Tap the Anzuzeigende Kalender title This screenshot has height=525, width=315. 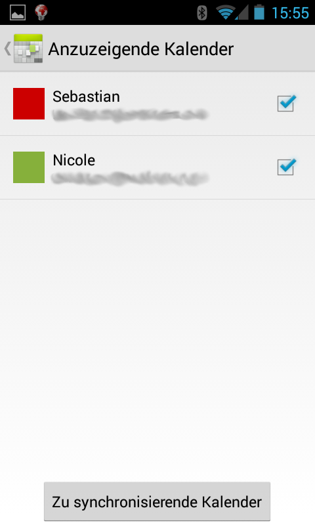coord(141,49)
